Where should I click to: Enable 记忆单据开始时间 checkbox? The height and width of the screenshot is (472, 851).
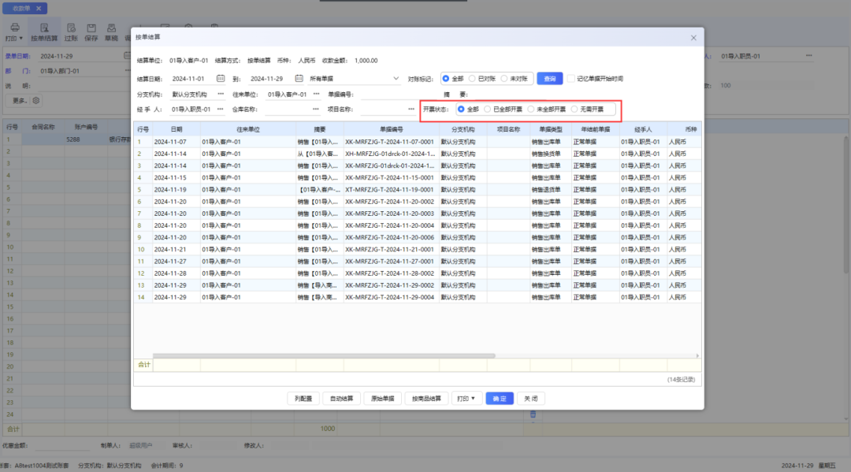pos(571,79)
